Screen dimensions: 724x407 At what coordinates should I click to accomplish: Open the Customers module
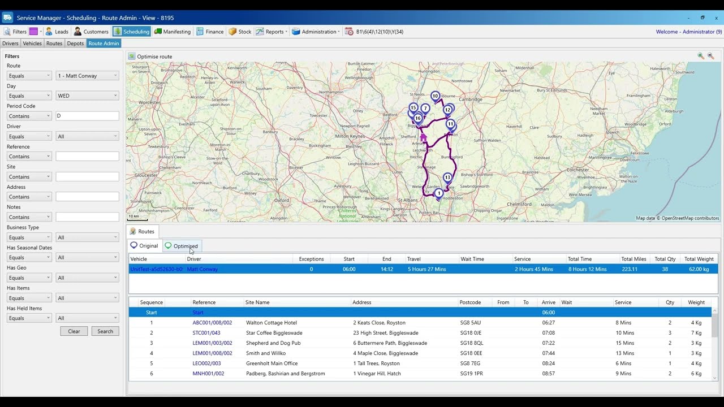(91, 32)
